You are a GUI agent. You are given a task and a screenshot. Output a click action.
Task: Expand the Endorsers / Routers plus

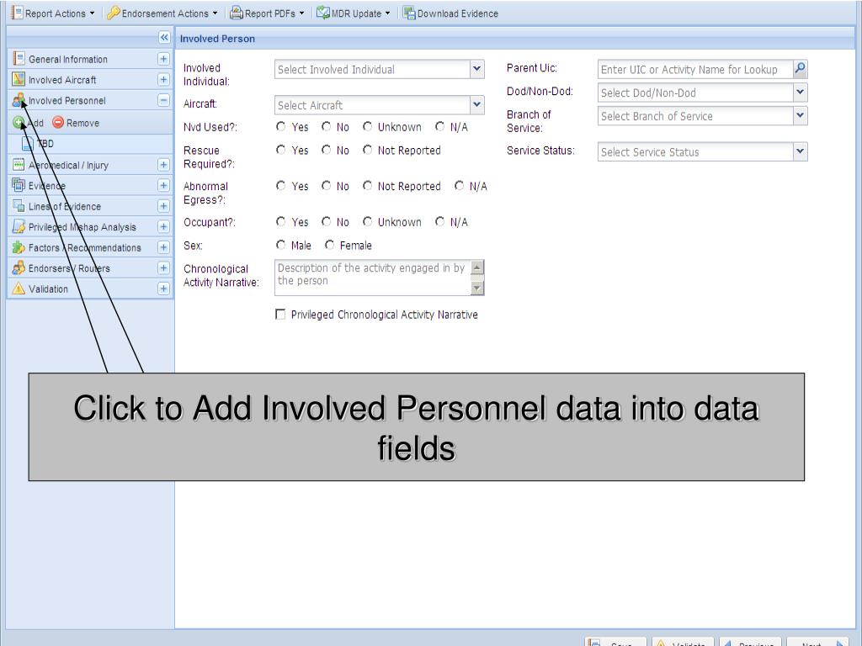tap(163, 267)
